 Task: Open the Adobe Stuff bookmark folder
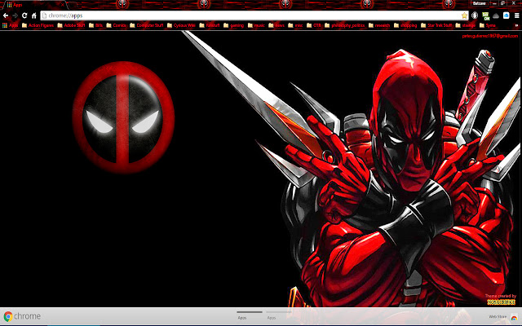click(x=71, y=25)
